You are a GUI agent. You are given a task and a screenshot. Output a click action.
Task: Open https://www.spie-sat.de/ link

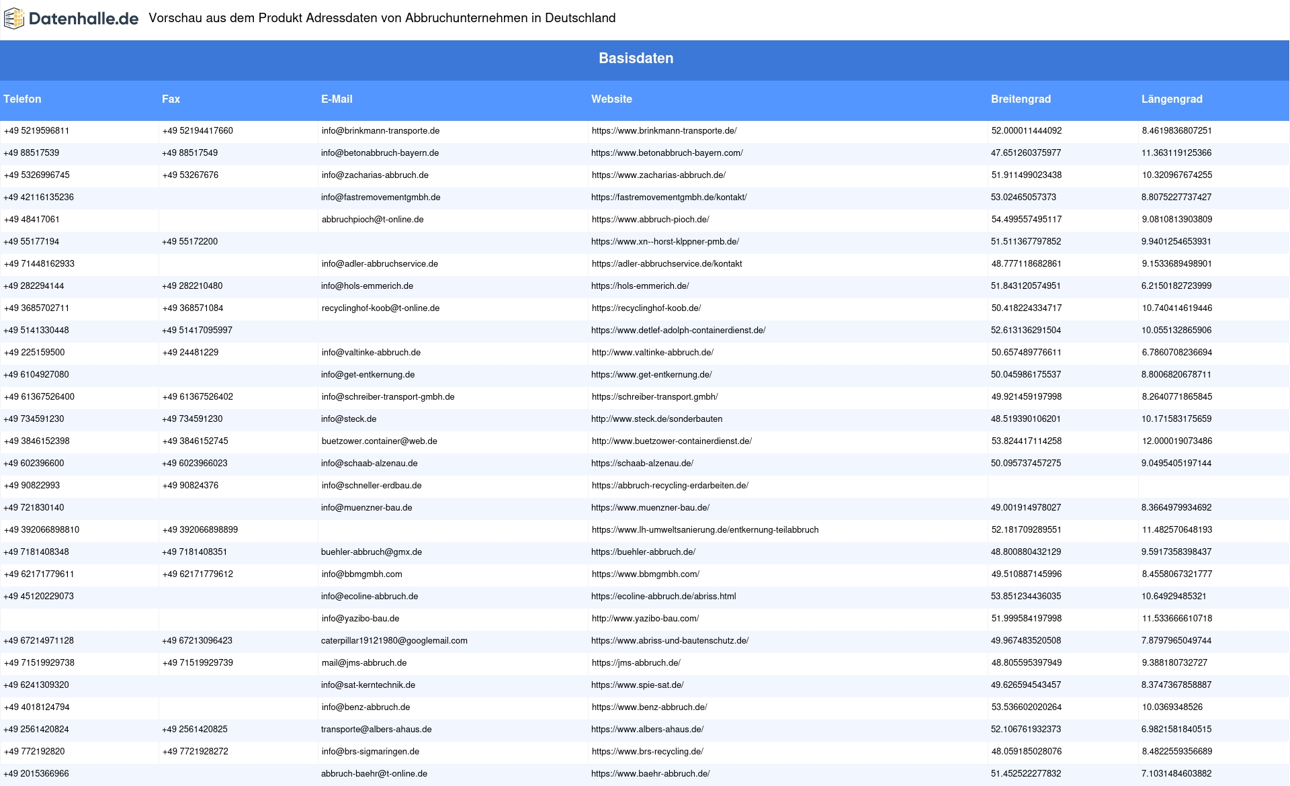pyautogui.click(x=638, y=685)
